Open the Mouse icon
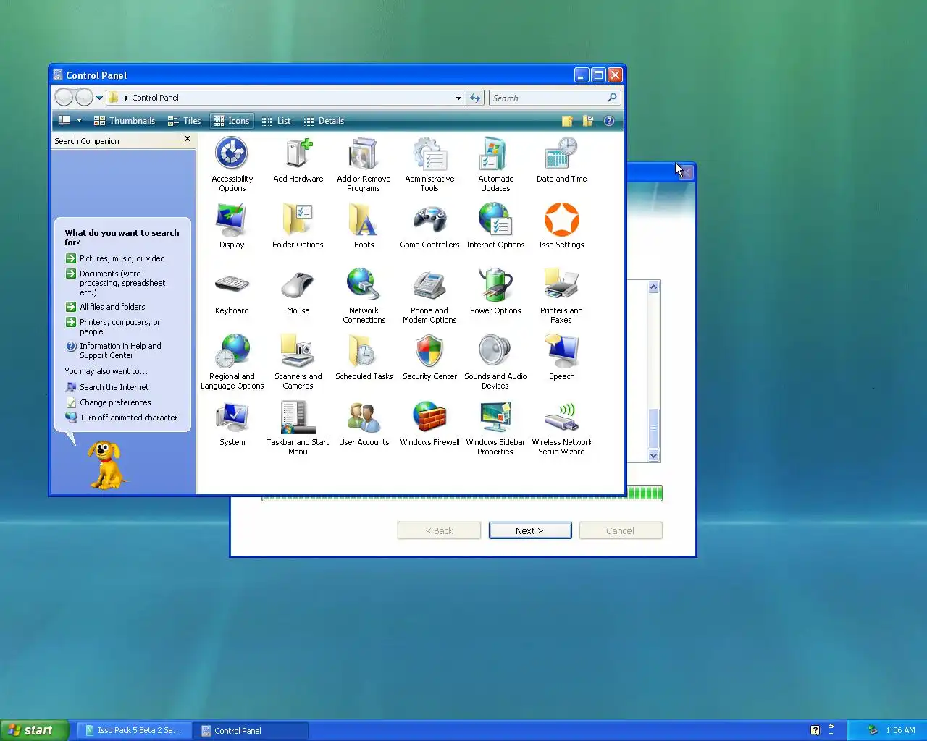927x741 pixels. tap(298, 292)
